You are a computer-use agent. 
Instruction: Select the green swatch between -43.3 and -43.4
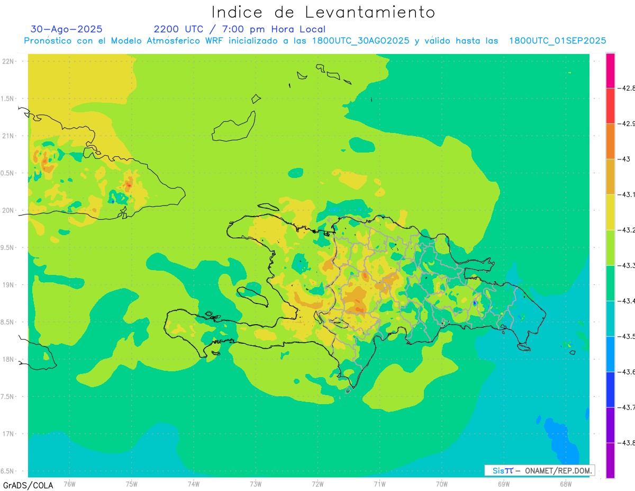[610, 283]
